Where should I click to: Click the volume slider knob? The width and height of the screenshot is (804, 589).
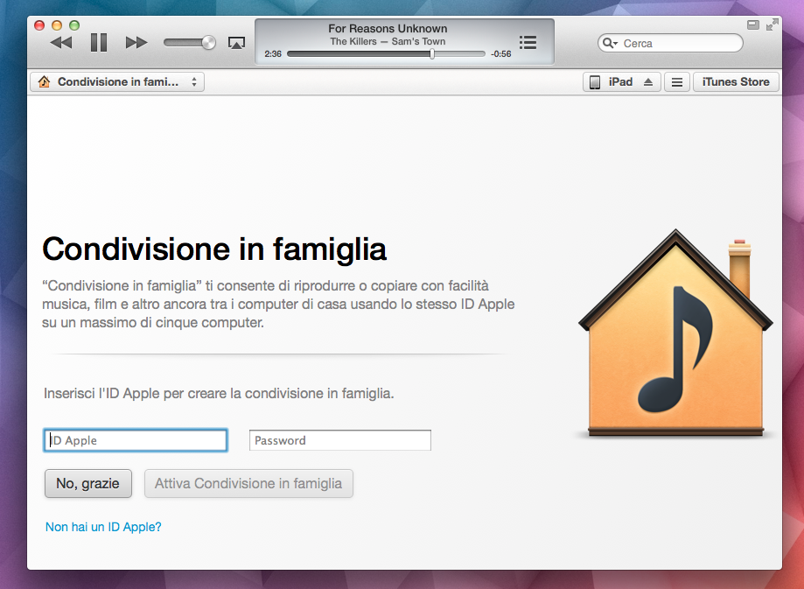[209, 43]
